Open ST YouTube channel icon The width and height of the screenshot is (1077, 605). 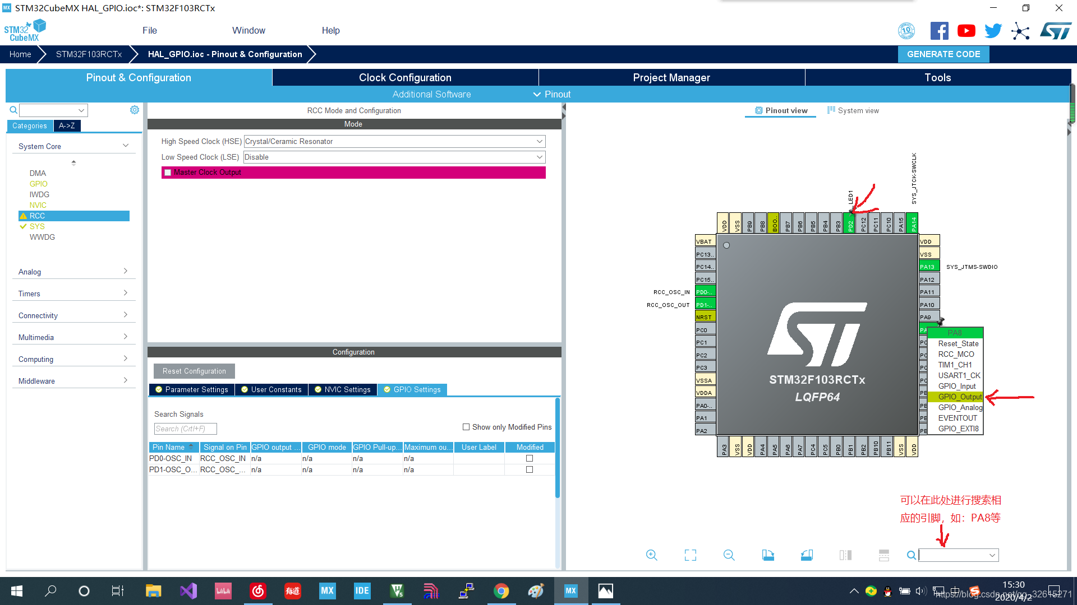966,31
